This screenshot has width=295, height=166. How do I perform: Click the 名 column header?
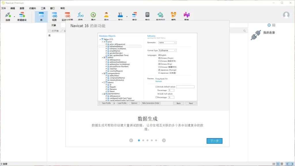coord(50,35)
